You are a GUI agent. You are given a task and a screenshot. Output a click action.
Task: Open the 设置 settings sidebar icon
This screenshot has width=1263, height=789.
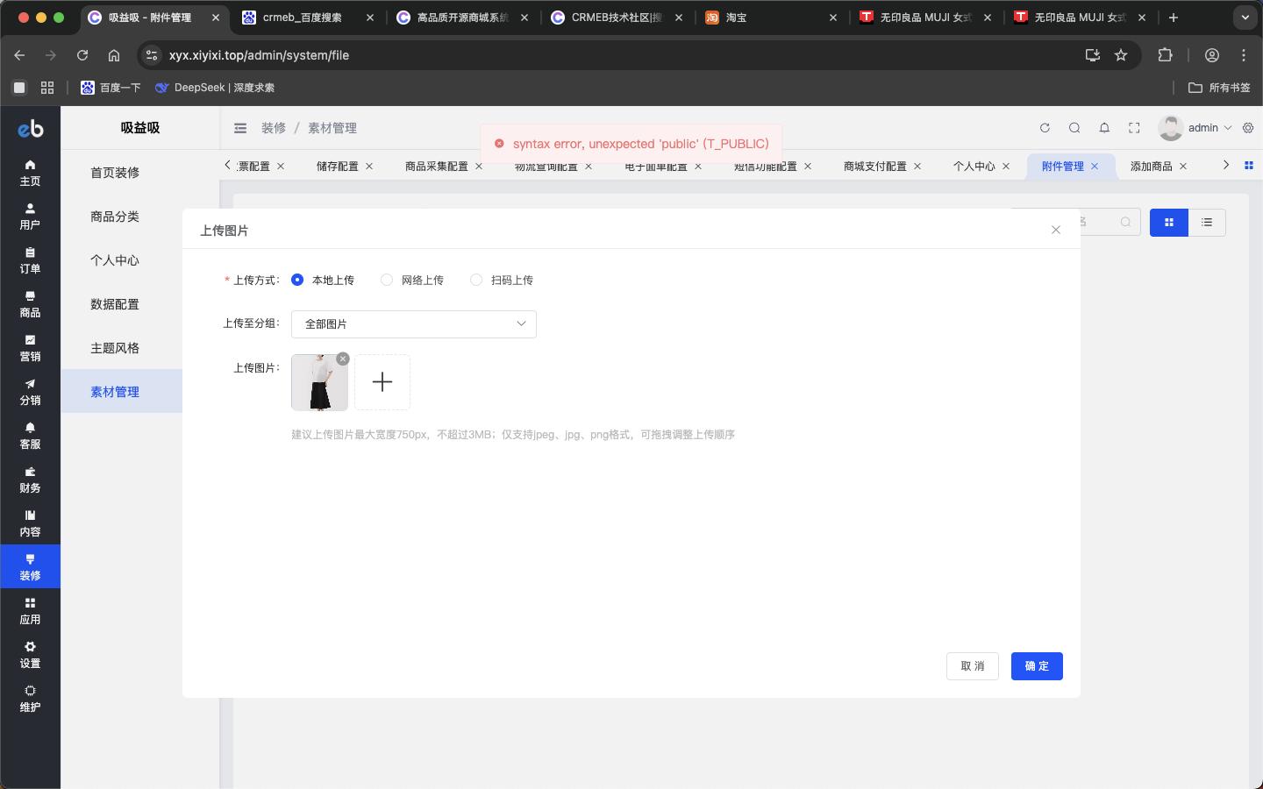coord(30,655)
